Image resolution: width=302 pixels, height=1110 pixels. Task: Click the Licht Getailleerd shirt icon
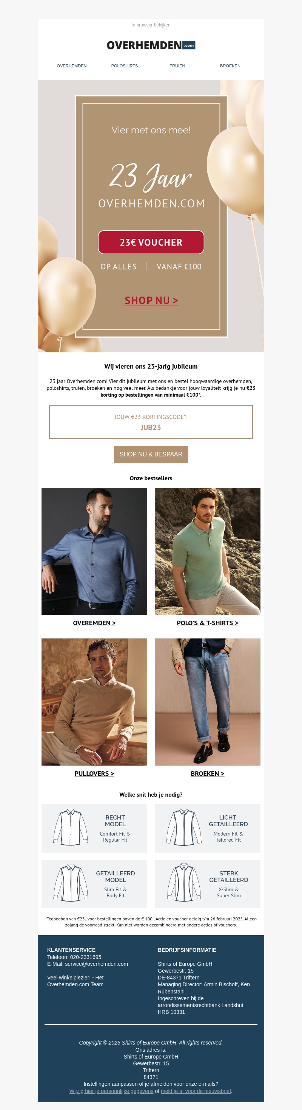pos(184,827)
